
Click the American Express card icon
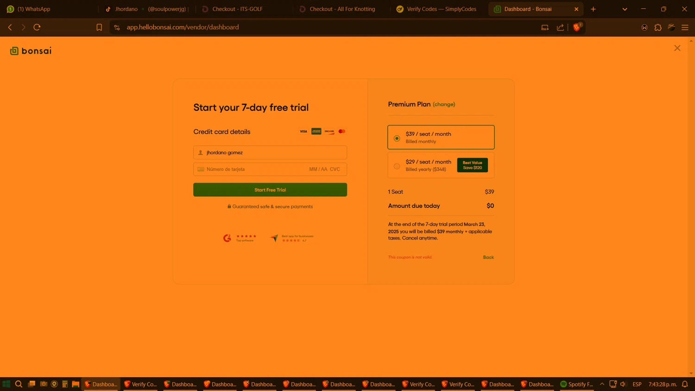[x=316, y=132]
